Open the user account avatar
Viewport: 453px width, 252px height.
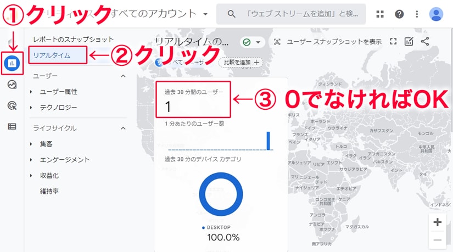point(436,14)
